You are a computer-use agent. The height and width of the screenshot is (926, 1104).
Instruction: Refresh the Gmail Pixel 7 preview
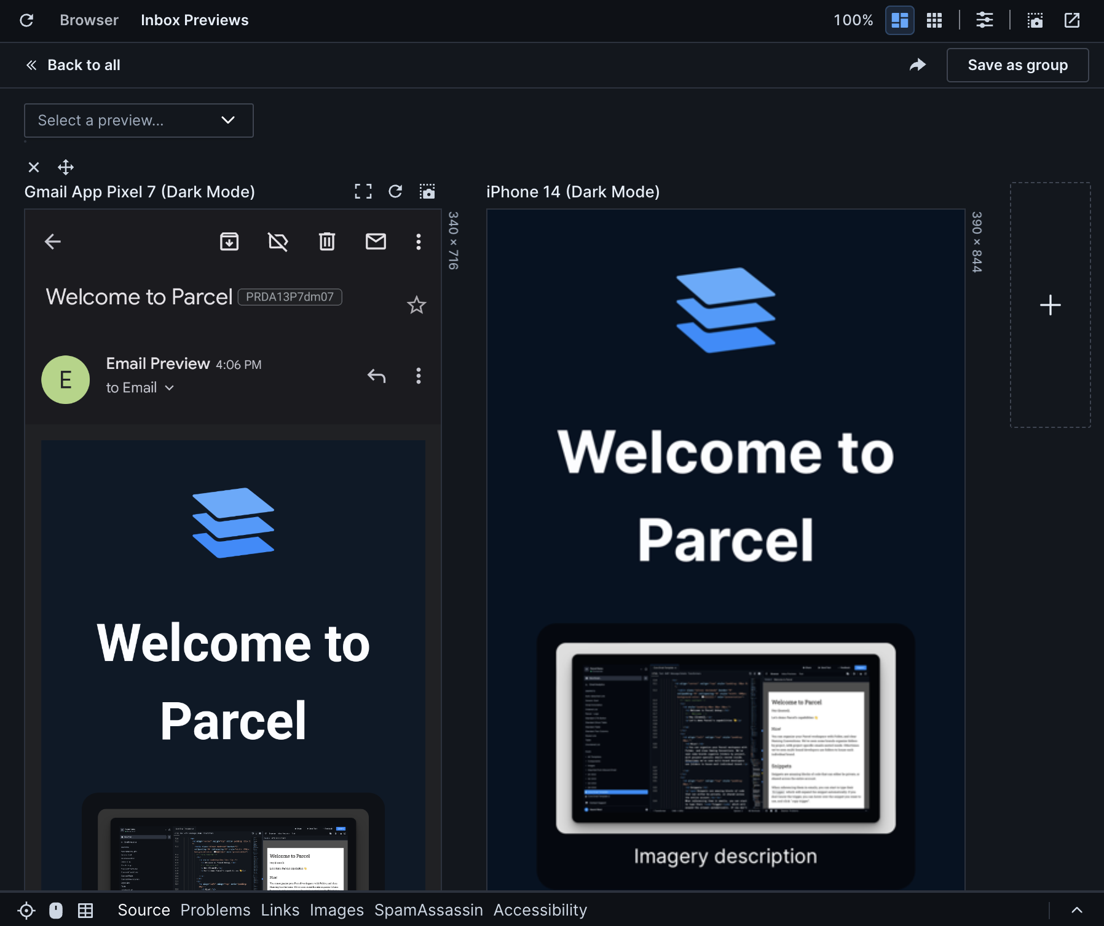tap(395, 191)
